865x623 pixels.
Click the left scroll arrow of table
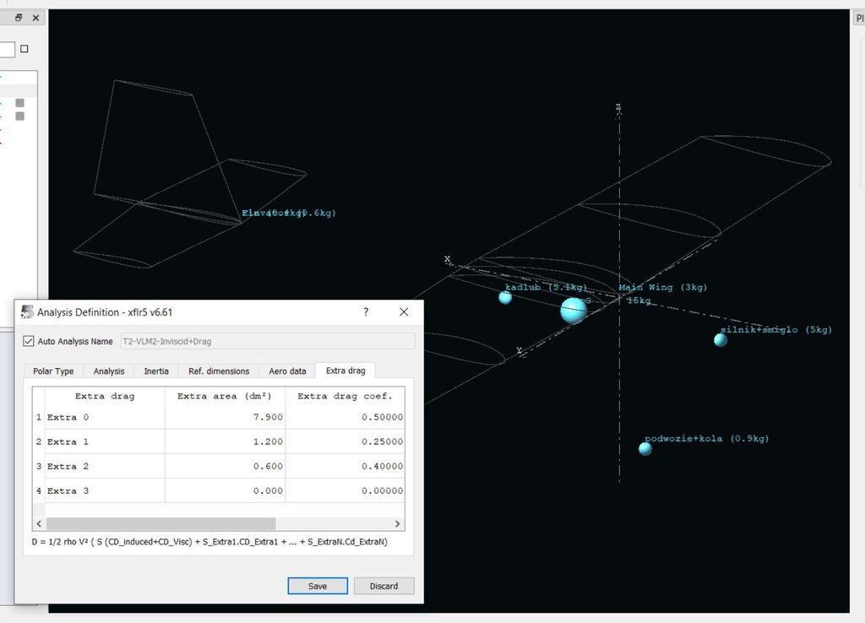(x=39, y=523)
